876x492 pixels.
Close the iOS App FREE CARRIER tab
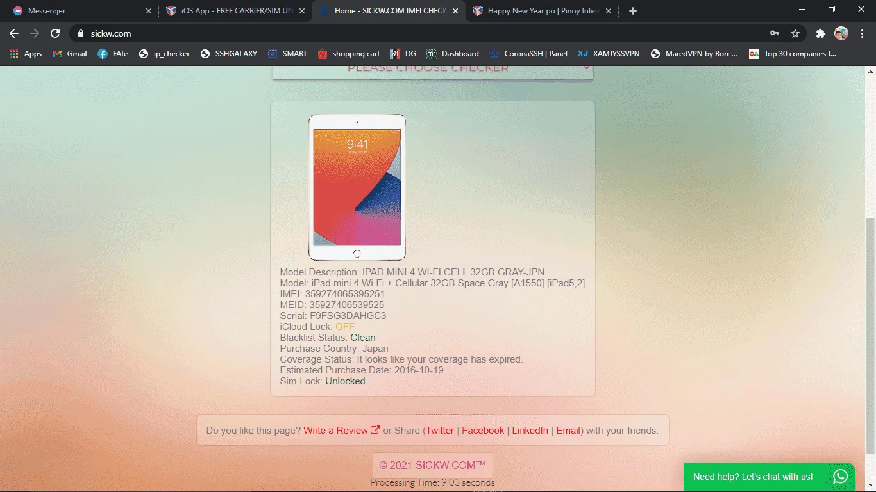[x=302, y=11]
